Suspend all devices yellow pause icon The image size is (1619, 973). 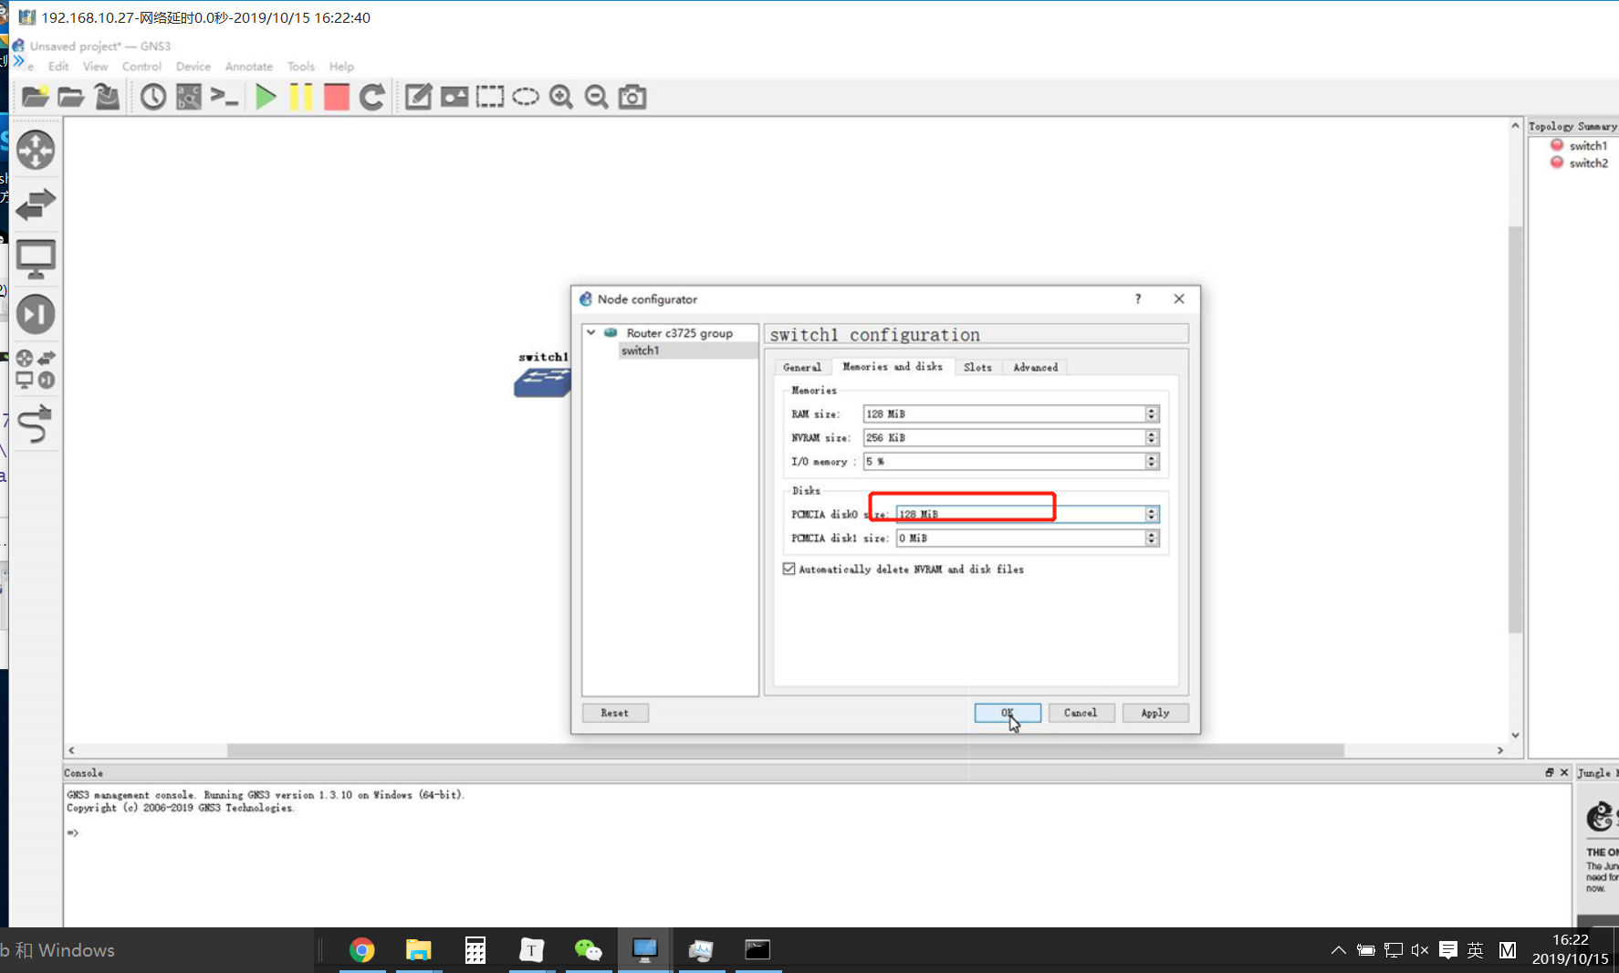[x=300, y=97]
